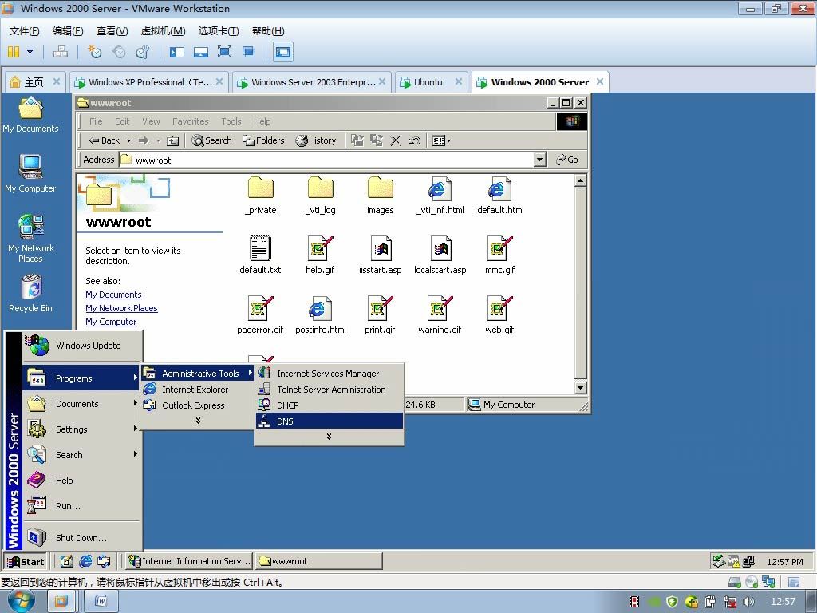Screen dimensions: 817x613
Task: Expand hidden Administrative Tools items chevron
Action: point(329,437)
